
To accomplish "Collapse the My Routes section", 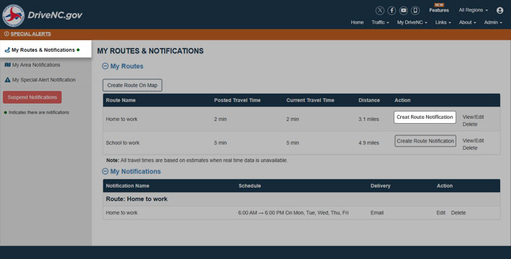I will [105, 66].
